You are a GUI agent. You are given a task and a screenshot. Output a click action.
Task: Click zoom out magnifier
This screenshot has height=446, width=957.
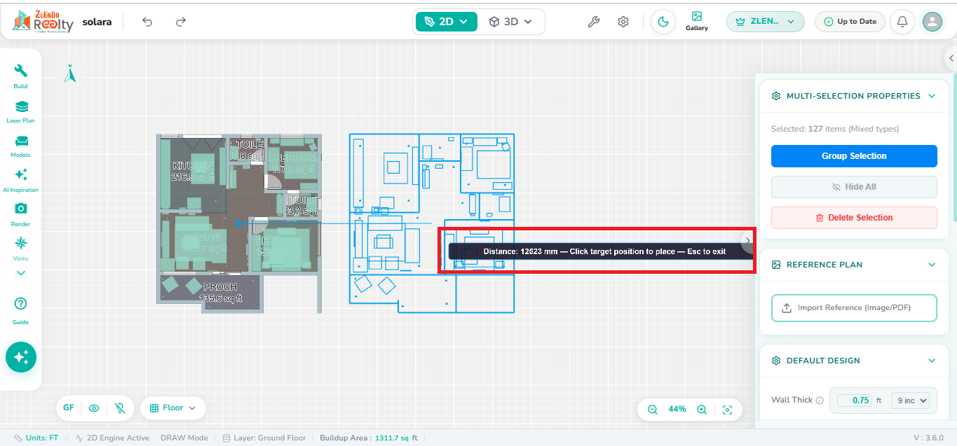coord(653,410)
